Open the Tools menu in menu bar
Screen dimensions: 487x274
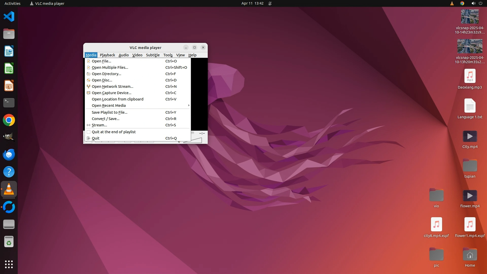pyautogui.click(x=168, y=55)
